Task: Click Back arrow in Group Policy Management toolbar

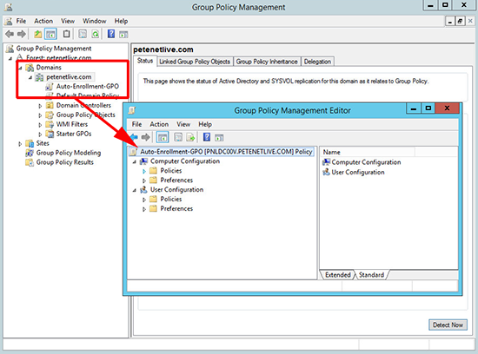Action: tap(10, 34)
